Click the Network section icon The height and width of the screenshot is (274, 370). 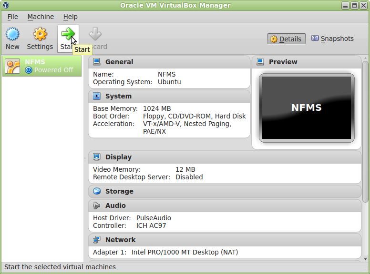(96, 240)
